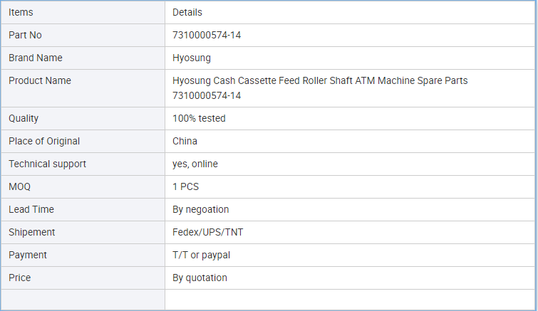Click the Place of Original label
Screen dimensions: 538x311
[44, 141]
